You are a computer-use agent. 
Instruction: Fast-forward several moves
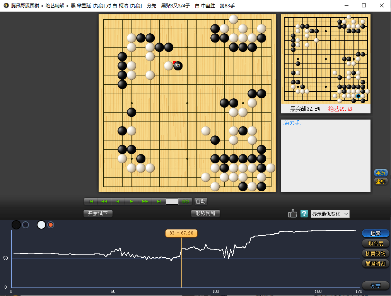(145, 202)
